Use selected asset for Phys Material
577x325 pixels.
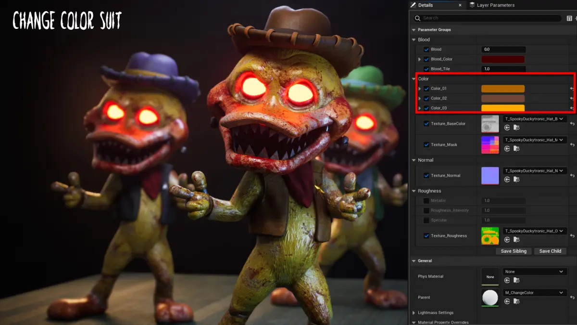(507, 280)
